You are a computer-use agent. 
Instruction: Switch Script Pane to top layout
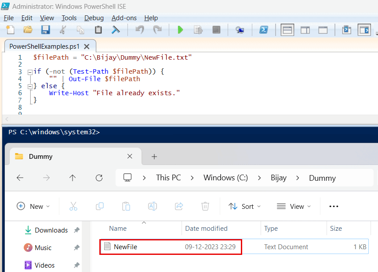tap(287, 30)
